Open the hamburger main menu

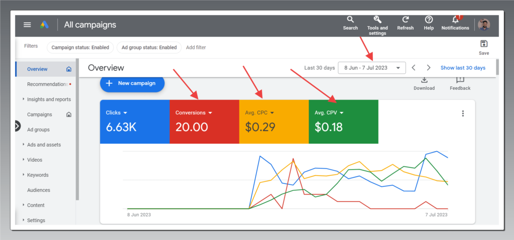pos(27,25)
